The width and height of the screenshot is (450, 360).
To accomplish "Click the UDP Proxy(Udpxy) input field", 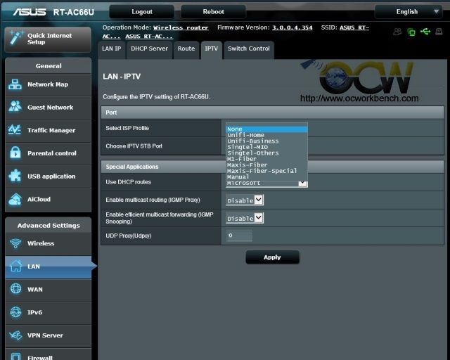I will click(239, 236).
